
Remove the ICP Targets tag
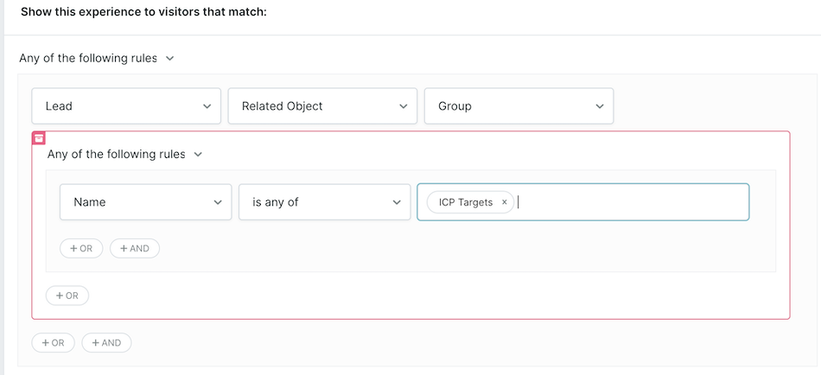pos(504,202)
